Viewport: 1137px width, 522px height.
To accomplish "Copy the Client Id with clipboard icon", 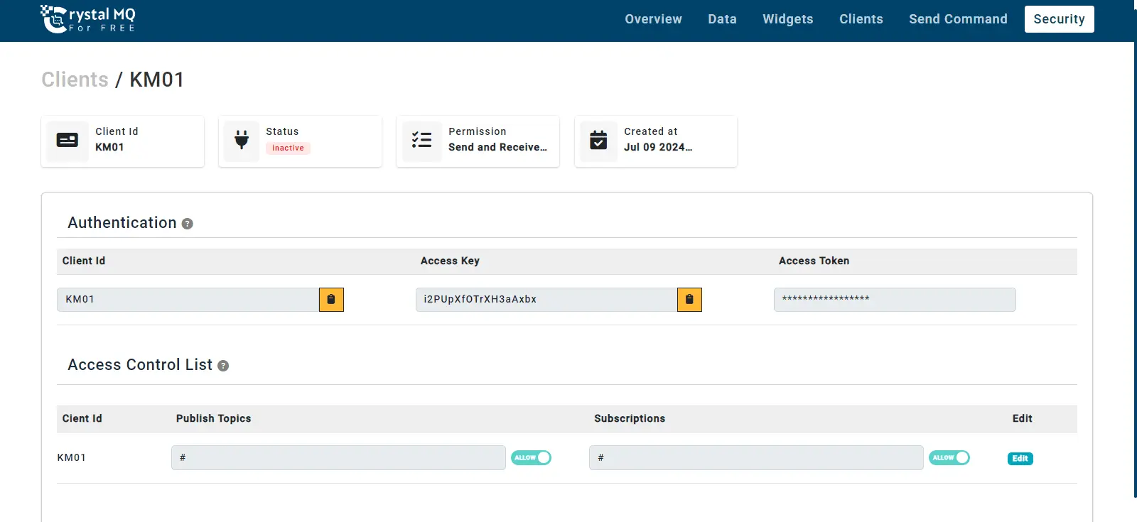I will point(331,300).
